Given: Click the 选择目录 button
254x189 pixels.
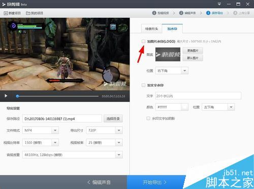Looking at the screenshot, I should tap(113, 119).
